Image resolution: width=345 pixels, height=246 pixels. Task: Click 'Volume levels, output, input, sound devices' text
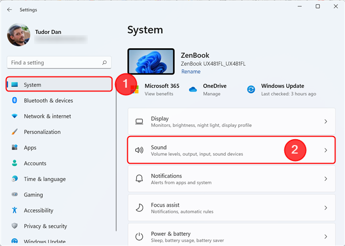pos(197,154)
